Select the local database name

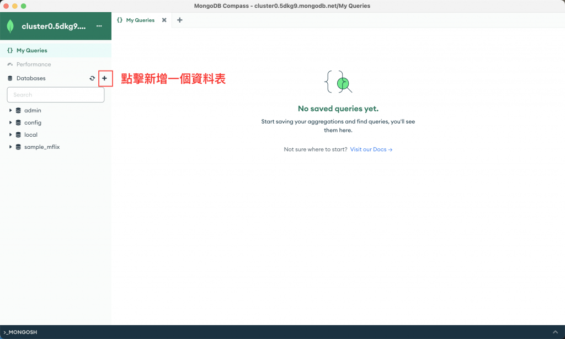(31, 134)
